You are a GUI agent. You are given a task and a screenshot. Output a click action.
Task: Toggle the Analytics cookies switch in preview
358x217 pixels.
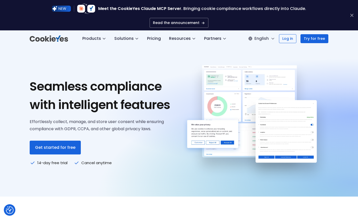coord(312,132)
